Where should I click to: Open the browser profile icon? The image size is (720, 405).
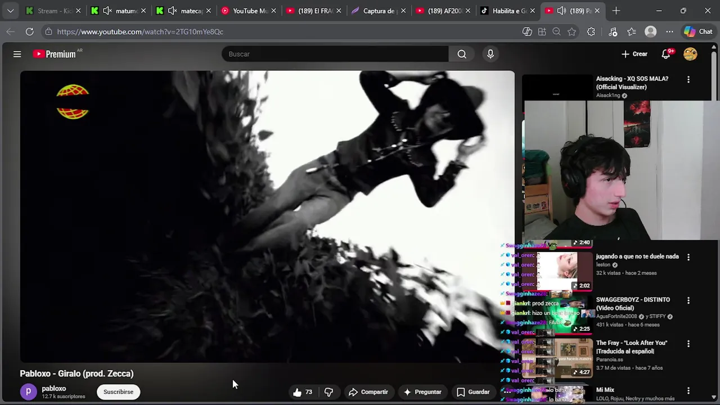pyautogui.click(x=651, y=31)
